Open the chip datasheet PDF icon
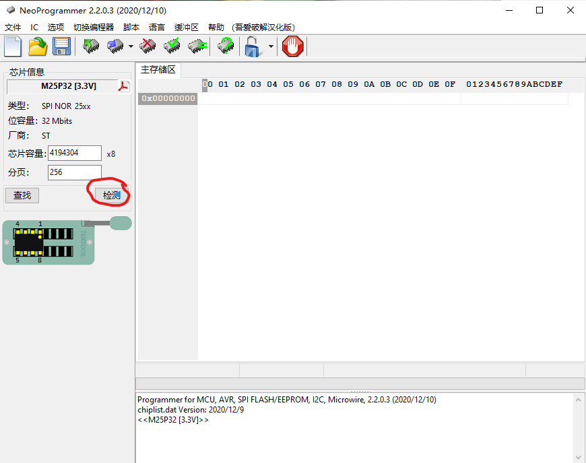Screen dimensions: 586x463 coord(124,86)
